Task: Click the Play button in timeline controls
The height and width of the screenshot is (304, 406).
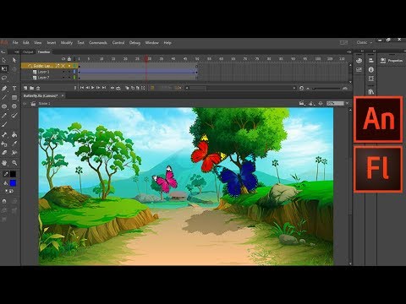Action: (93, 88)
